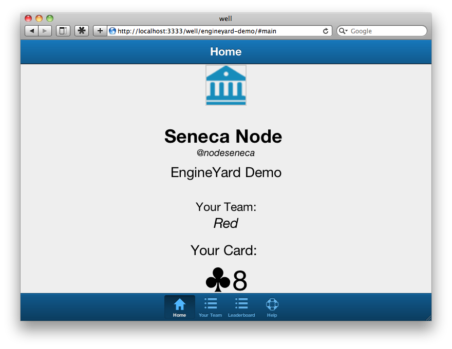Go forward with the browser forward arrow
Screen dimensions: 452x349
[x=45, y=31]
